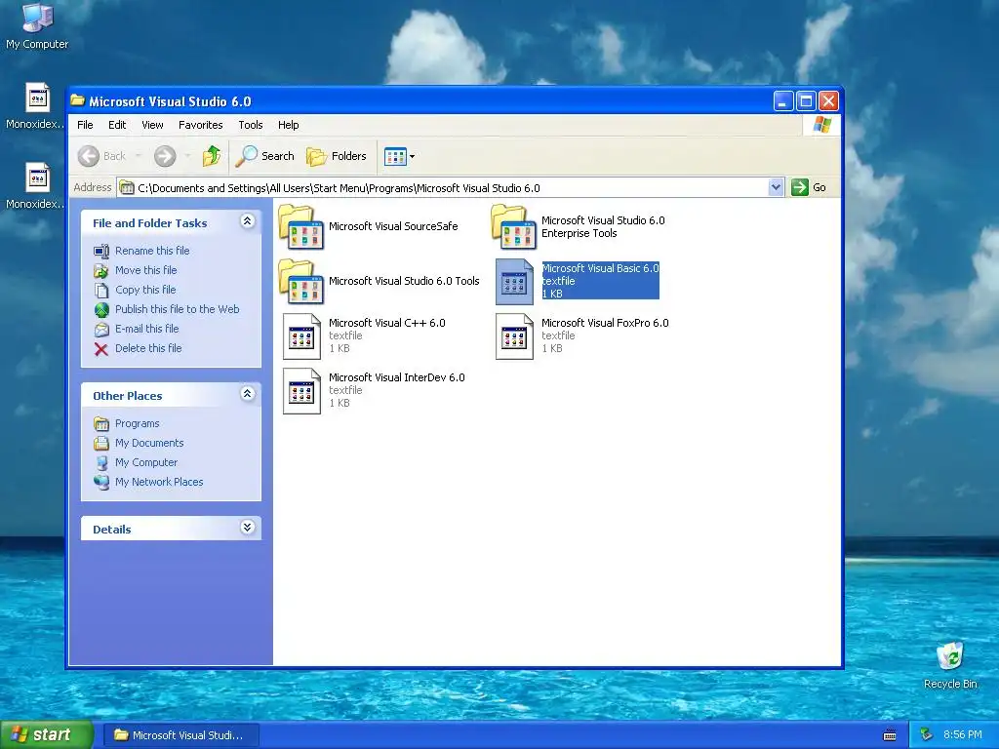This screenshot has height=749, width=999.
Task: Open the Edit menu
Action: pyautogui.click(x=117, y=125)
